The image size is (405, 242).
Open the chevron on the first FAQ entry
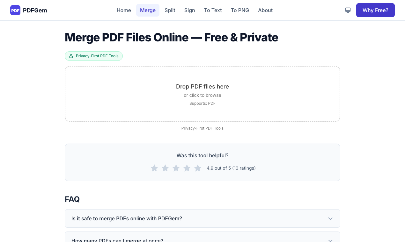pyautogui.click(x=330, y=218)
